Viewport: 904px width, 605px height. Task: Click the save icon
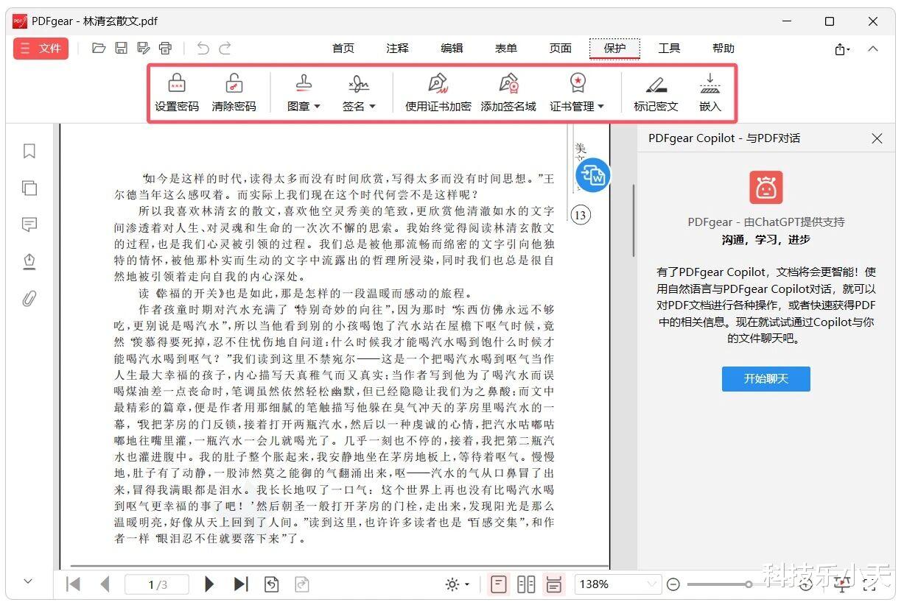pyautogui.click(x=121, y=49)
